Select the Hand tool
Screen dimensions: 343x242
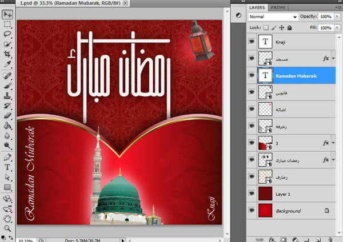coord(7,217)
